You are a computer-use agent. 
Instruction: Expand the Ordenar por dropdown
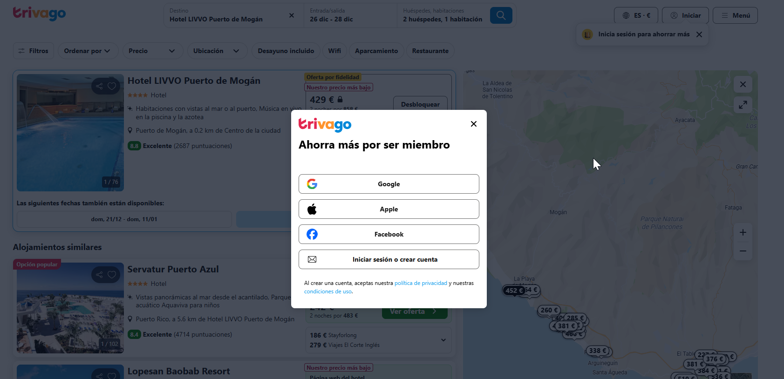(88, 51)
